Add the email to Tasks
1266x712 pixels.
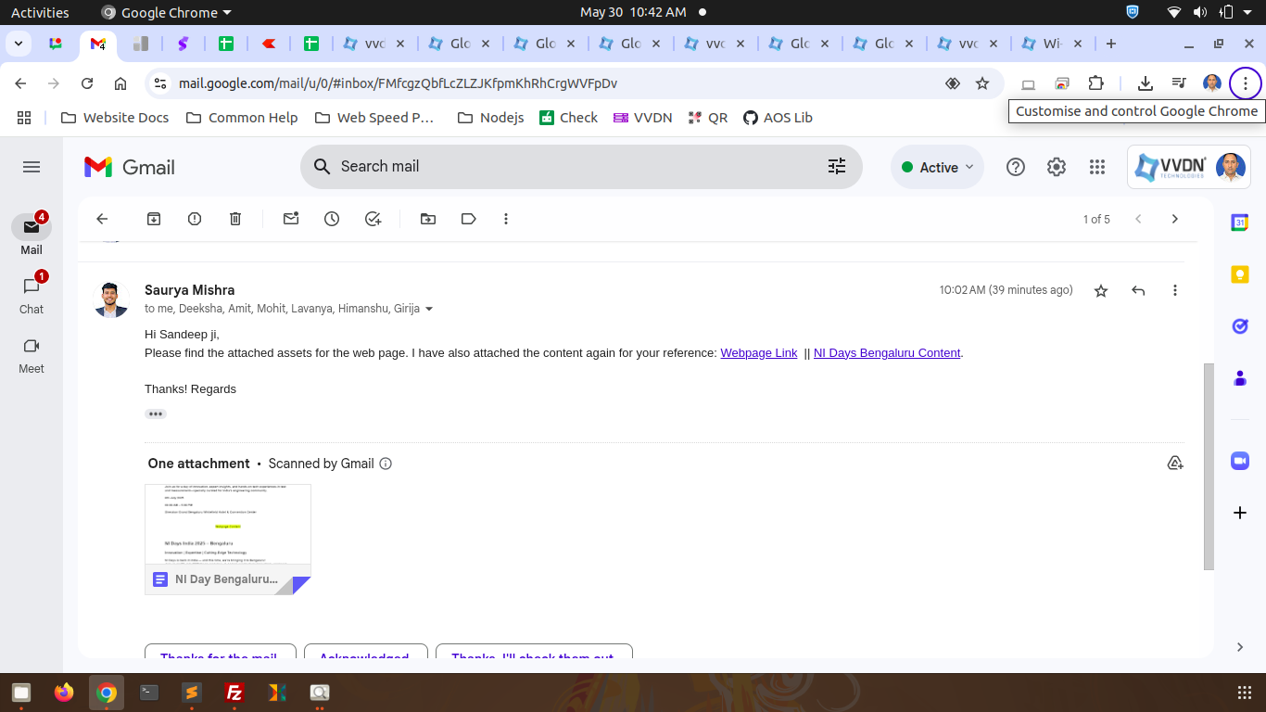pyautogui.click(x=373, y=219)
